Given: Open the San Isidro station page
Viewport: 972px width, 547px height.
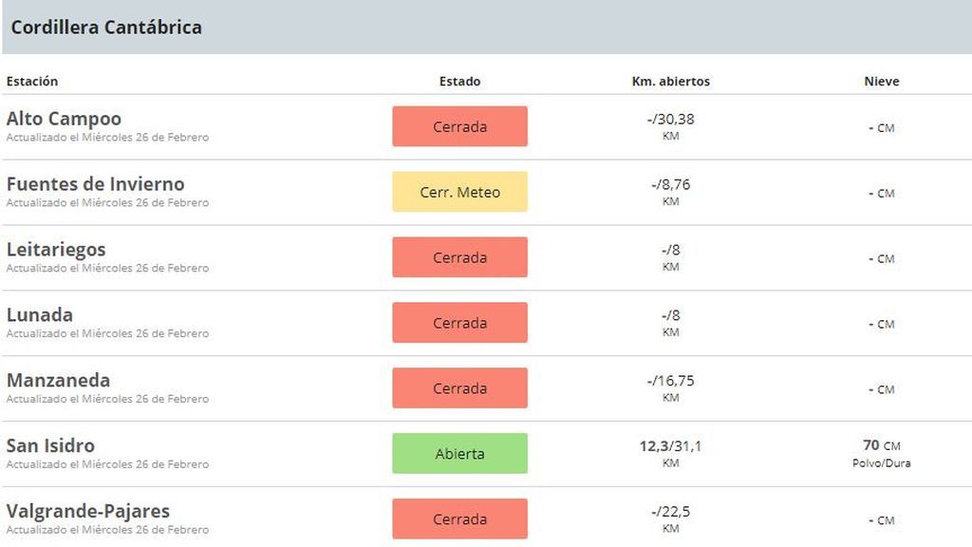Looking at the screenshot, I should (51, 446).
